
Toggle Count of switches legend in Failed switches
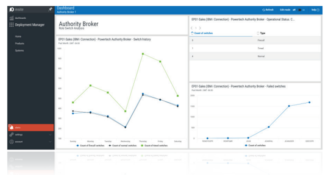(x=255, y=145)
